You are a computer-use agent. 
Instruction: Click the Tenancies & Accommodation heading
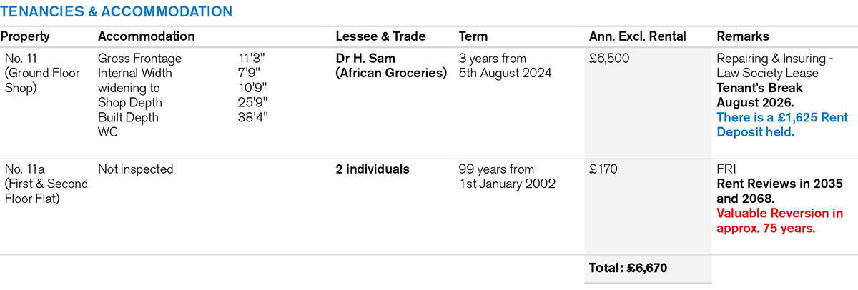tap(117, 11)
